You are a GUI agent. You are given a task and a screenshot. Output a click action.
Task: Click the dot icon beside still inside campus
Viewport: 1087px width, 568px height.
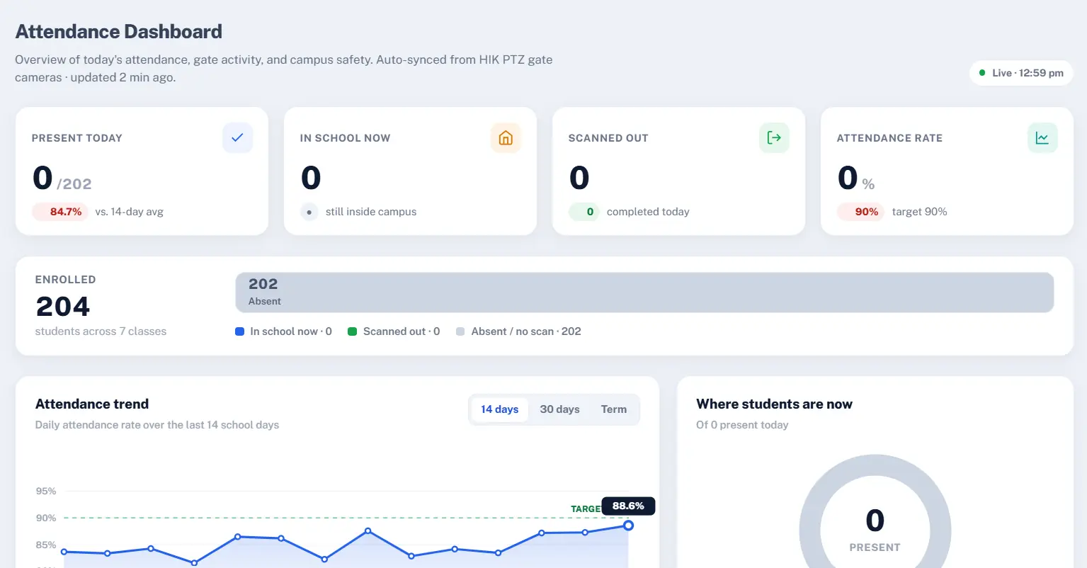[309, 212]
